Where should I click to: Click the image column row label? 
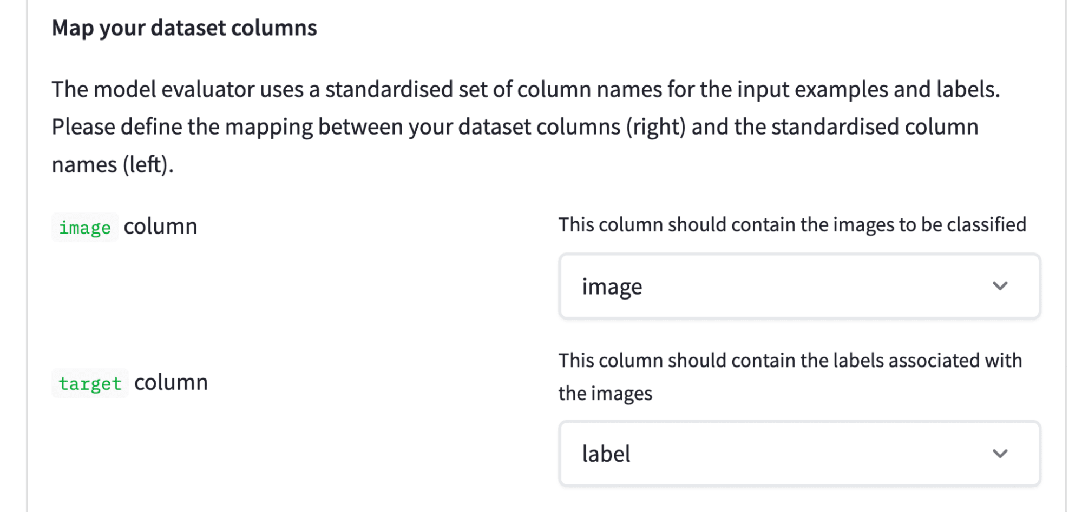[x=126, y=226]
